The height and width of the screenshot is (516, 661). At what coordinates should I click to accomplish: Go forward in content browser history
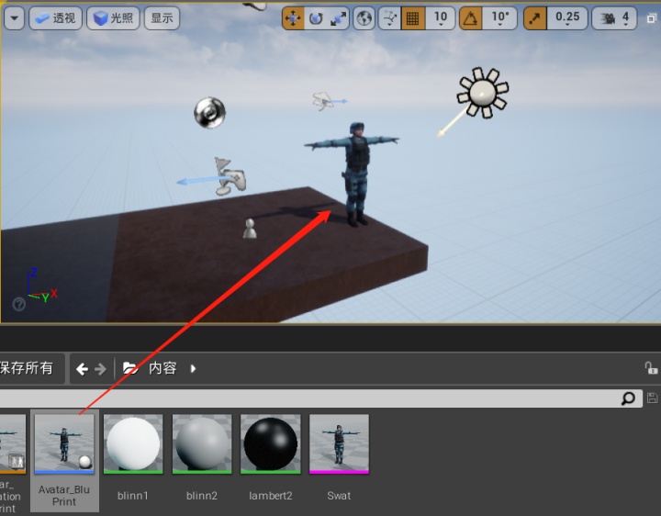(x=100, y=369)
